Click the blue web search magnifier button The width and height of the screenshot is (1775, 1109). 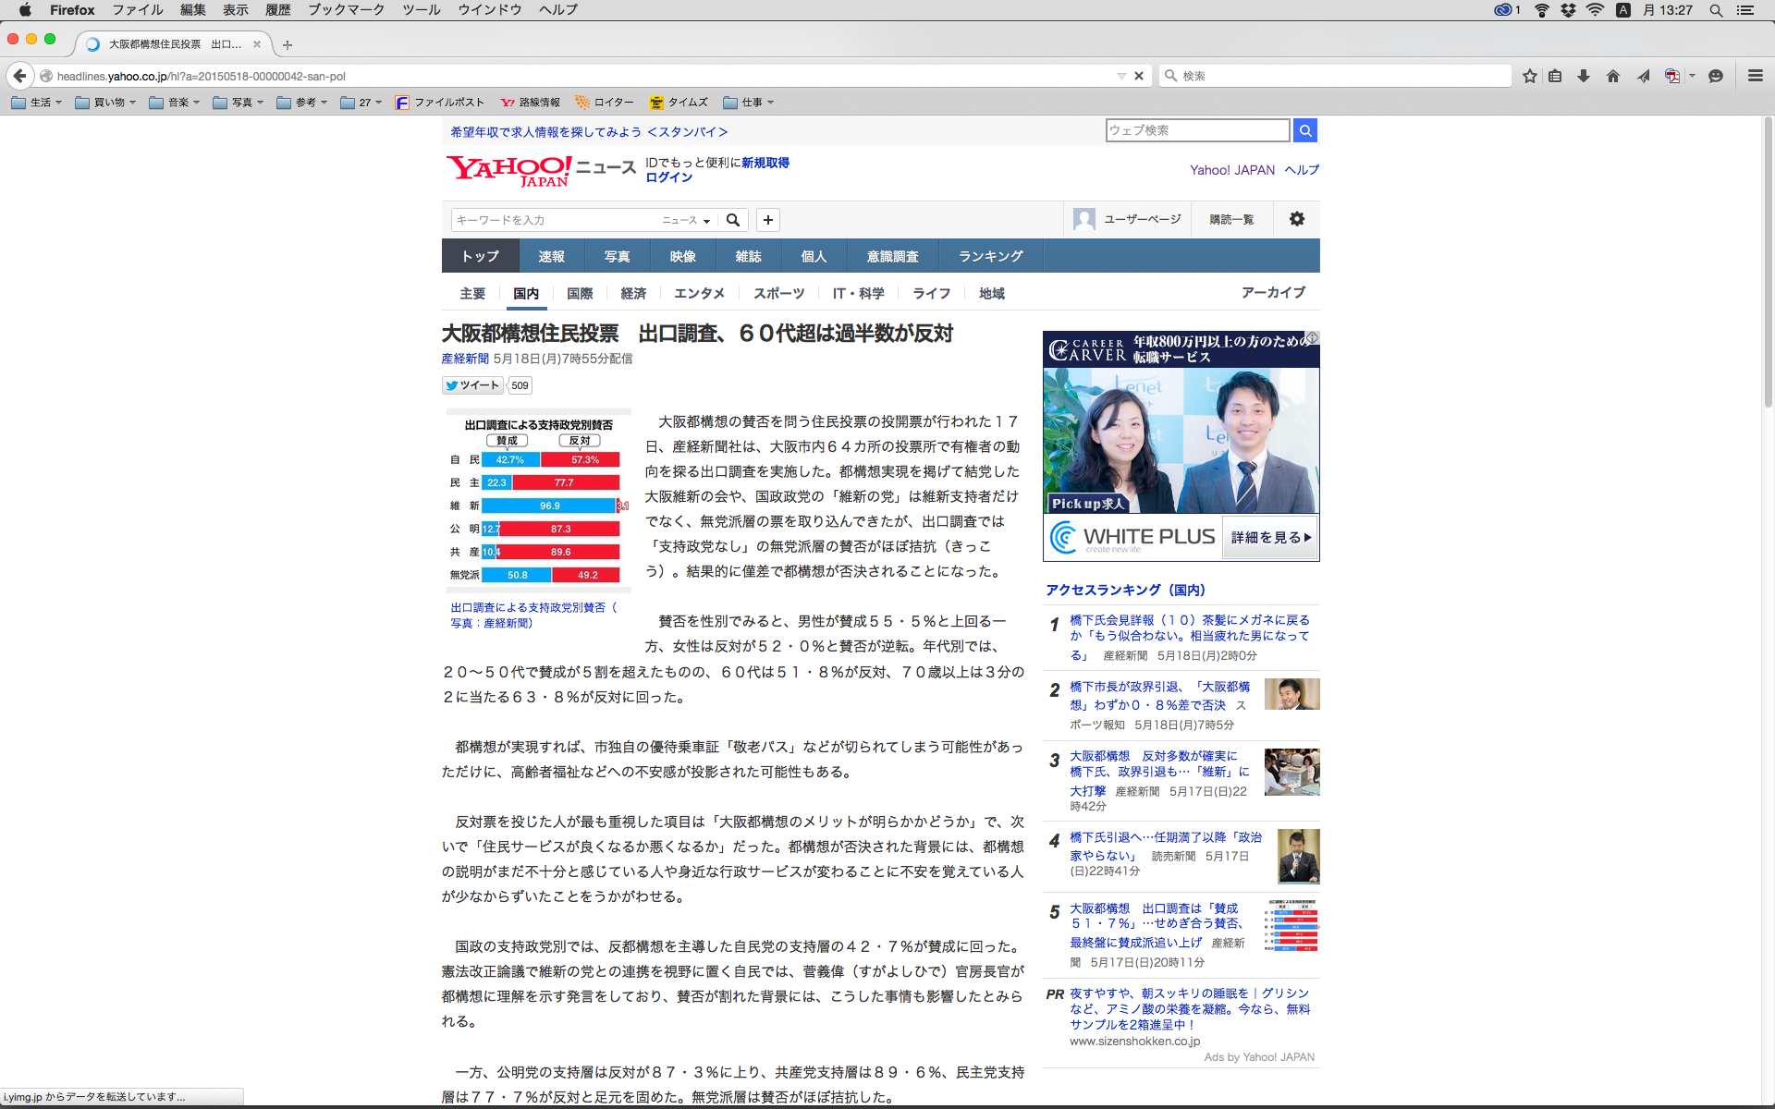tap(1304, 130)
